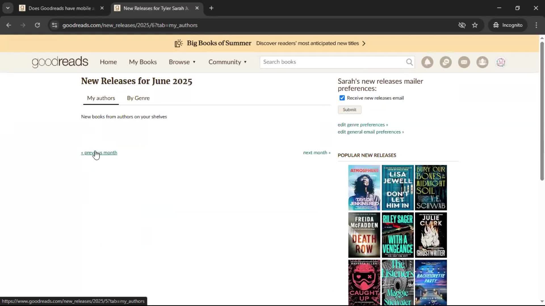Expand the Browse dropdown menu

182,62
